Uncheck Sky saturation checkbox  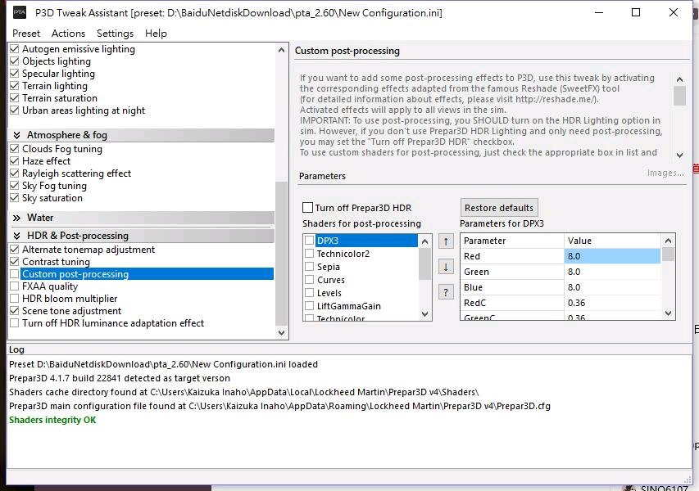(x=14, y=198)
